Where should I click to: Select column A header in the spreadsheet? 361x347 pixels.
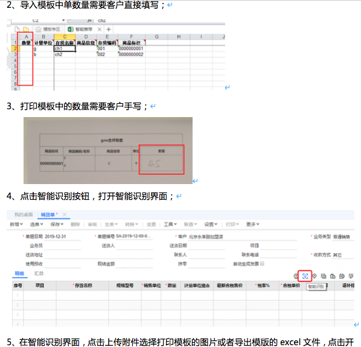(x=26, y=37)
